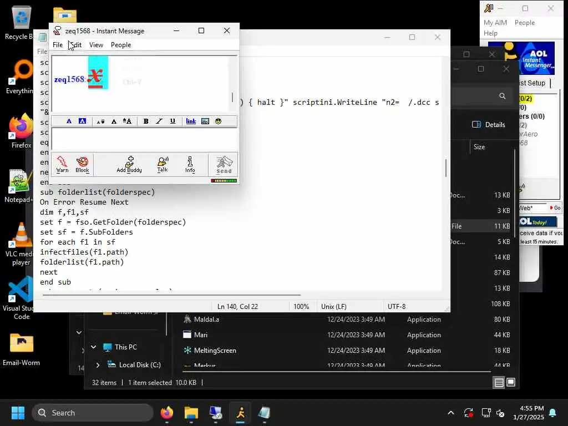The width and height of the screenshot is (568, 426).
Task: Click the search icon in File Explorer
Action: 502,96
